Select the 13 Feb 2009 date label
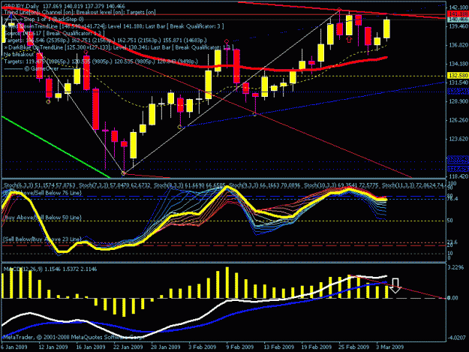469x352 pixels. 278,347
